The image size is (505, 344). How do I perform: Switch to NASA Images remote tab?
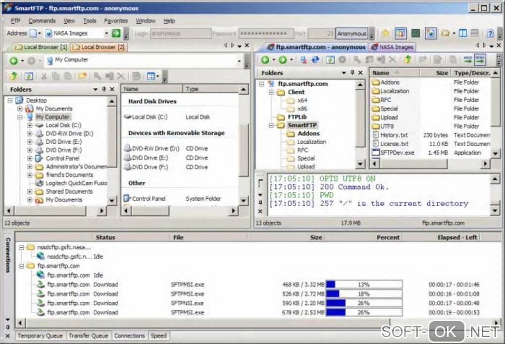[392, 47]
